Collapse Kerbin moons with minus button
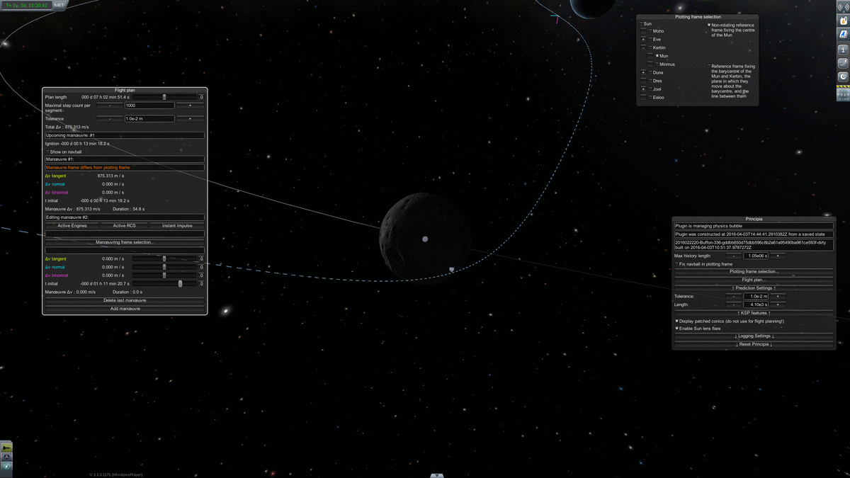This screenshot has height=478, width=850. click(x=643, y=47)
